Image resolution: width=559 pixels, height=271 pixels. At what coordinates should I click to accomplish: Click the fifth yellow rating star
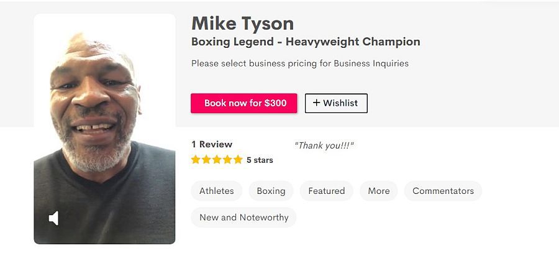click(238, 159)
